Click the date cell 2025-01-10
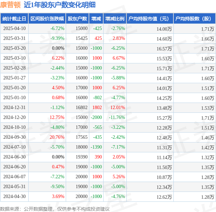Viewport: 216px width, 212px height. coord(14,97)
